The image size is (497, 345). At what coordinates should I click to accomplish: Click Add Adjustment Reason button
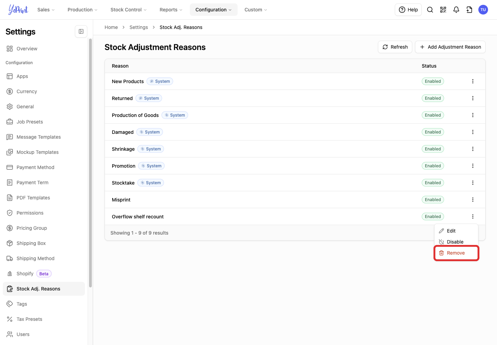450,47
